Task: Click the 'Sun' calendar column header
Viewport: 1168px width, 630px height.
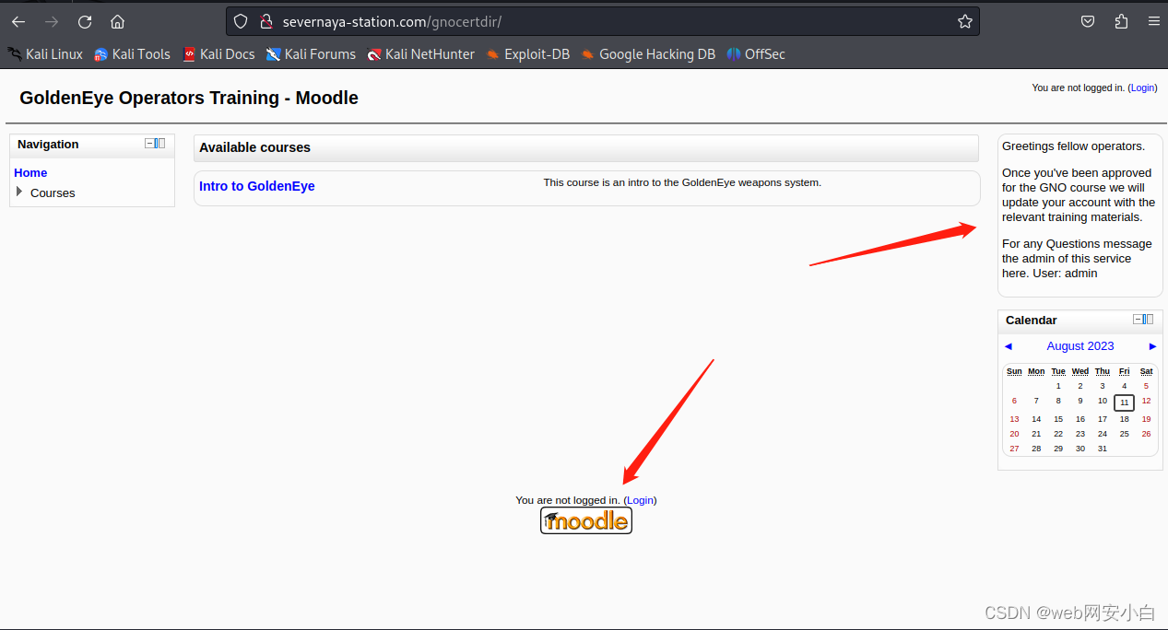Action: [1014, 371]
